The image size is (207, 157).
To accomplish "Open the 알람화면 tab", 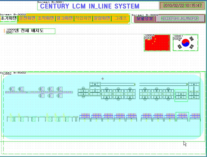I will click(x=102, y=18).
